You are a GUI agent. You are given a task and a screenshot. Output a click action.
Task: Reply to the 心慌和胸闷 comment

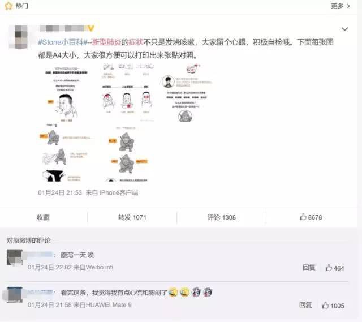(x=305, y=305)
